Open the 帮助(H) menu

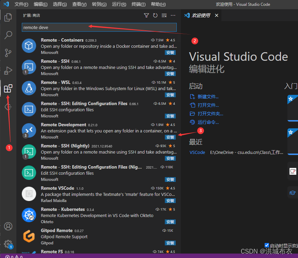coord(158,4)
